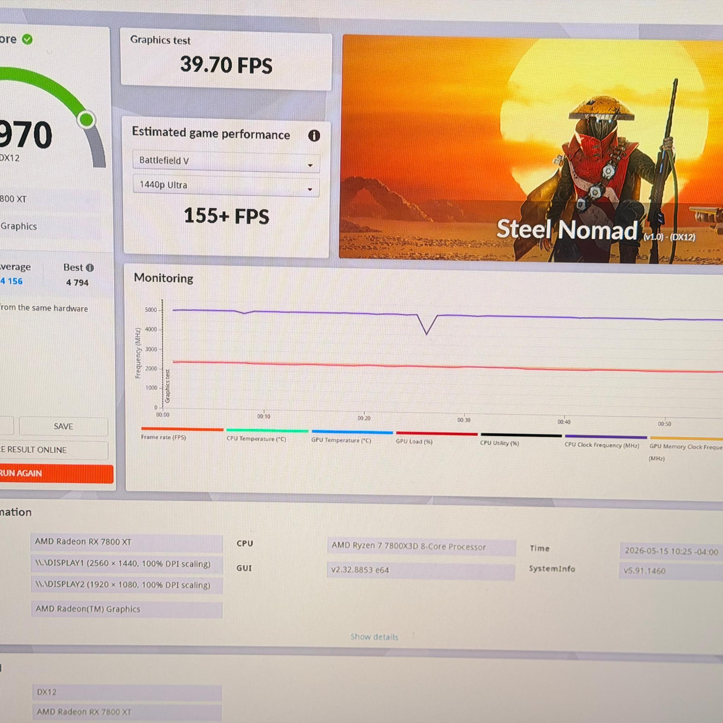Click the Best score value 4 794
Viewport: 723px width, 723px height.
(77, 282)
